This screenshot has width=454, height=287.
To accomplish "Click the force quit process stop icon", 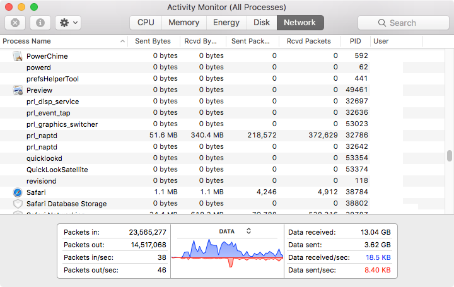I will 15,23.
